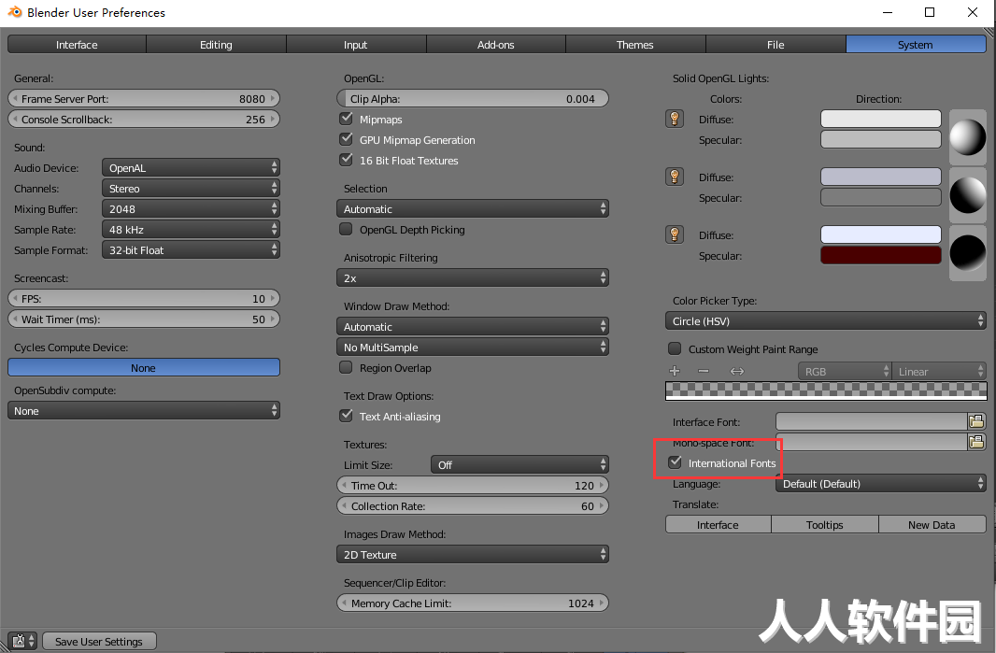
Task: Open the Sample Format dropdown
Action: tap(191, 249)
